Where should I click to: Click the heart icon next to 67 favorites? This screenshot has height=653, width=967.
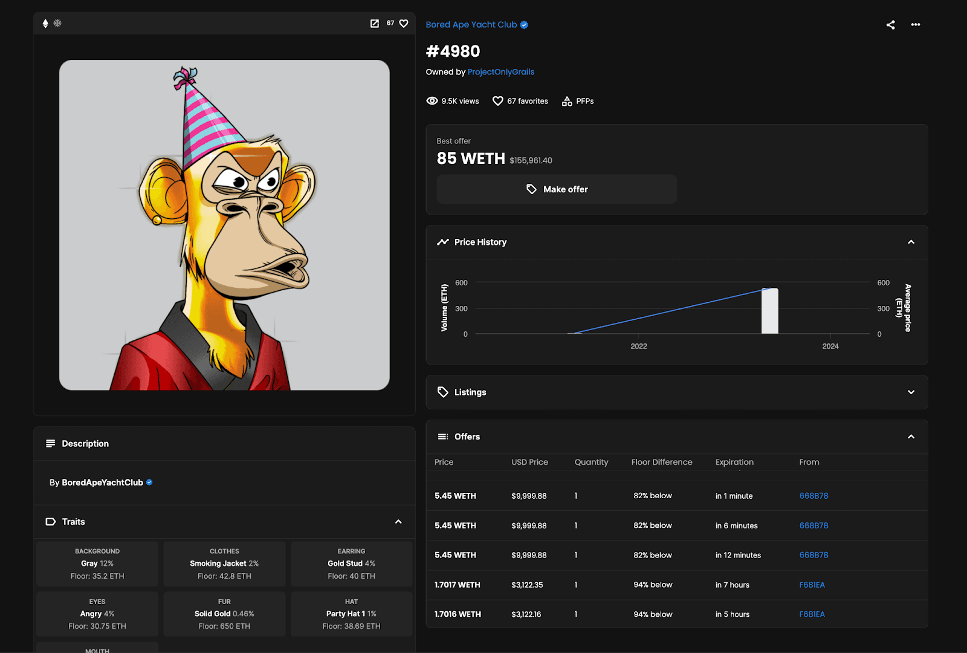click(498, 101)
